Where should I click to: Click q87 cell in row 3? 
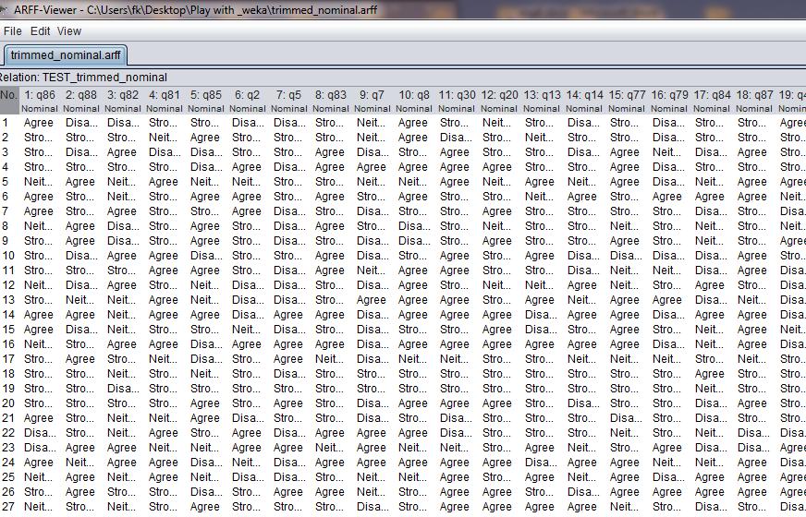[754, 152]
